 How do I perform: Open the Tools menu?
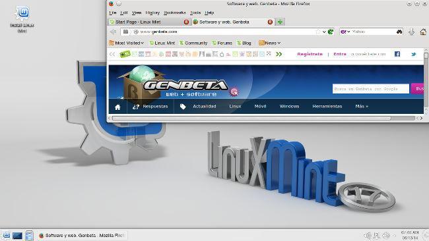(195, 13)
